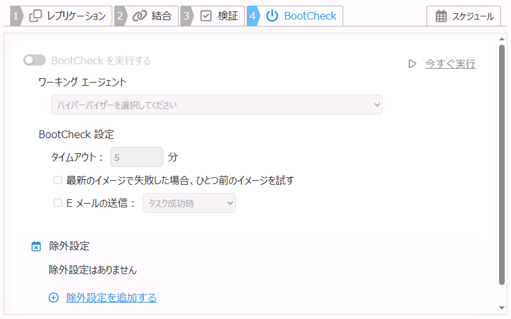
Task: Toggle the BootChek を実行する switch
Action: tap(35, 61)
